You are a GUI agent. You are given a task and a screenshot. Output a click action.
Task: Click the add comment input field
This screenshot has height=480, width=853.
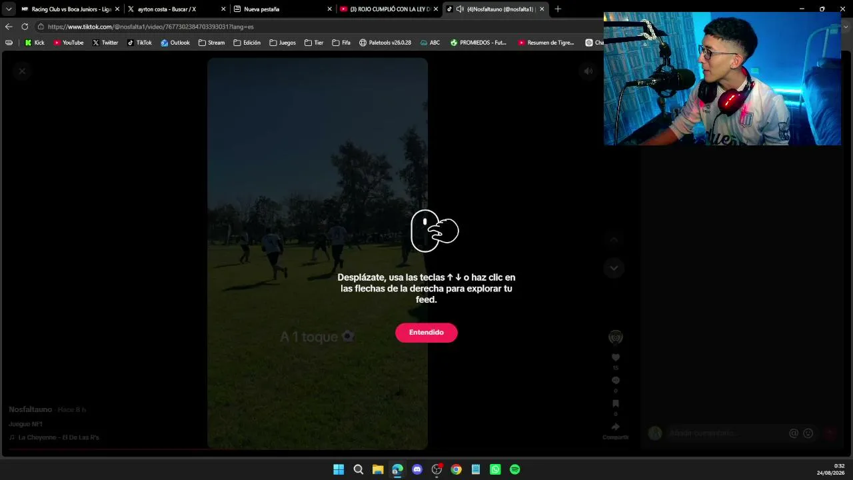(x=726, y=433)
